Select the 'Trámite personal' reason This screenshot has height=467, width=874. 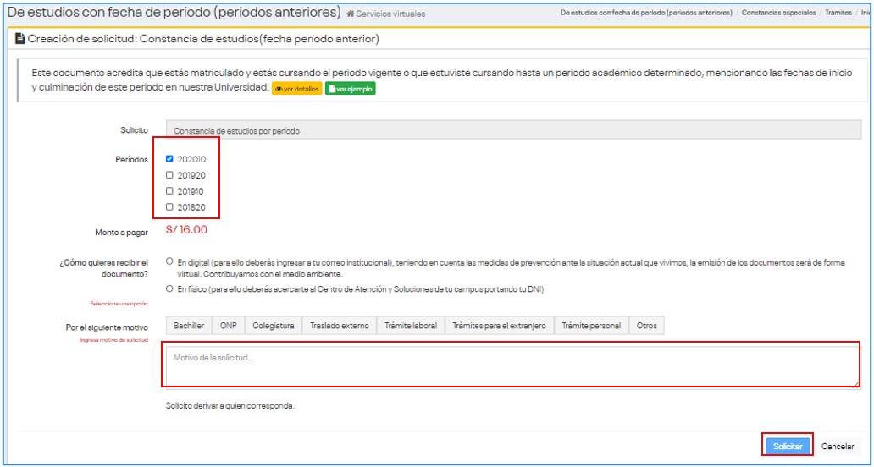point(591,326)
